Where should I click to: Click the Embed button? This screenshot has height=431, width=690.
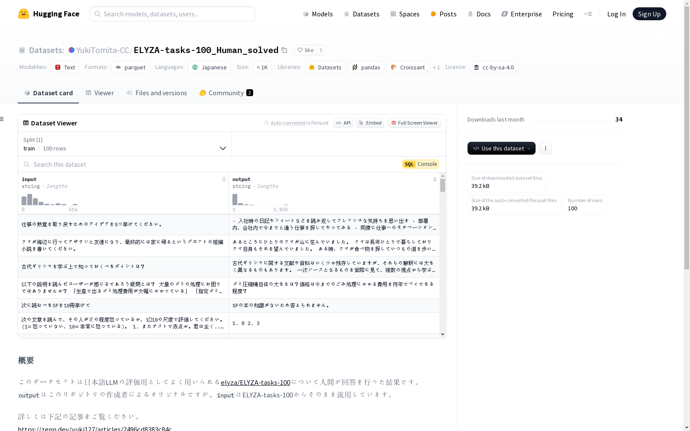pyautogui.click(x=370, y=123)
